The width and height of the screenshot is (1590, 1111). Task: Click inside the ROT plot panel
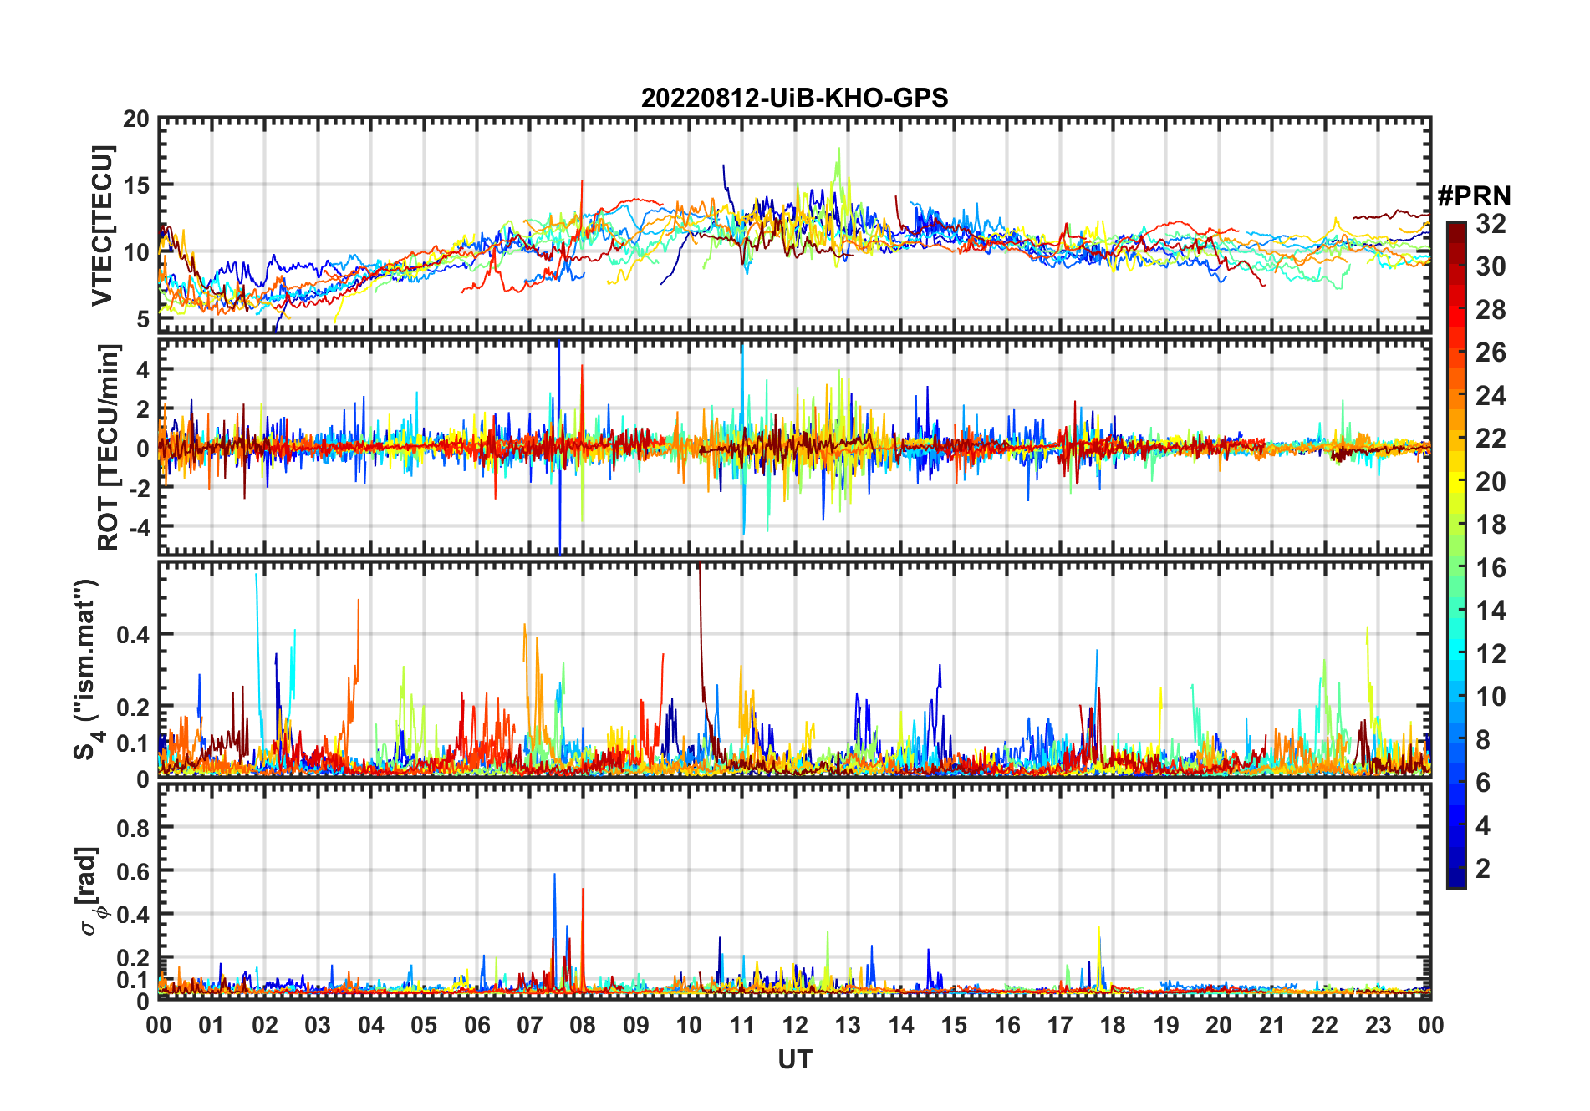tap(794, 447)
